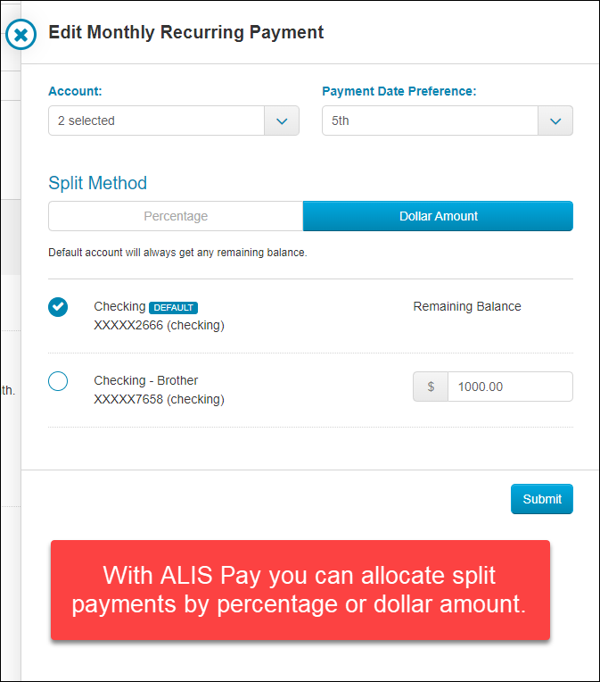Switch split method to Percentage
This screenshot has width=600, height=682.
coord(176,216)
